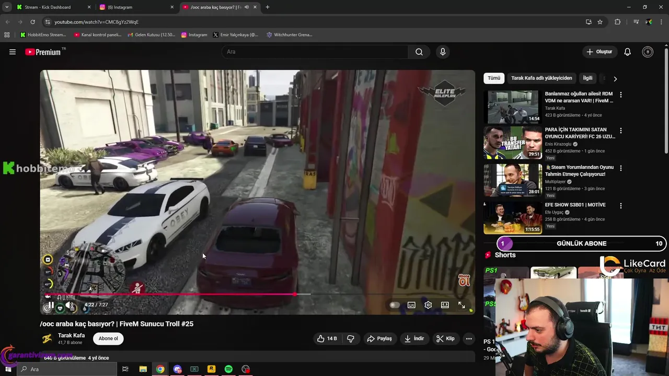The width and height of the screenshot is (669, 376).
Task: Download the video with İndir button
Action: click(414, 338)
